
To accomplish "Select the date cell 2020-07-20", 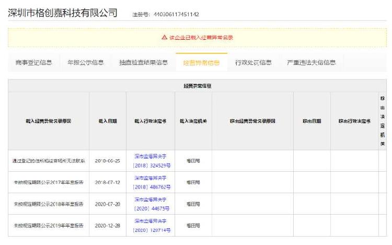I will (x=108, y=204).
